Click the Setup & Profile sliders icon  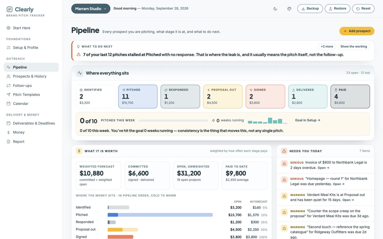8,48
